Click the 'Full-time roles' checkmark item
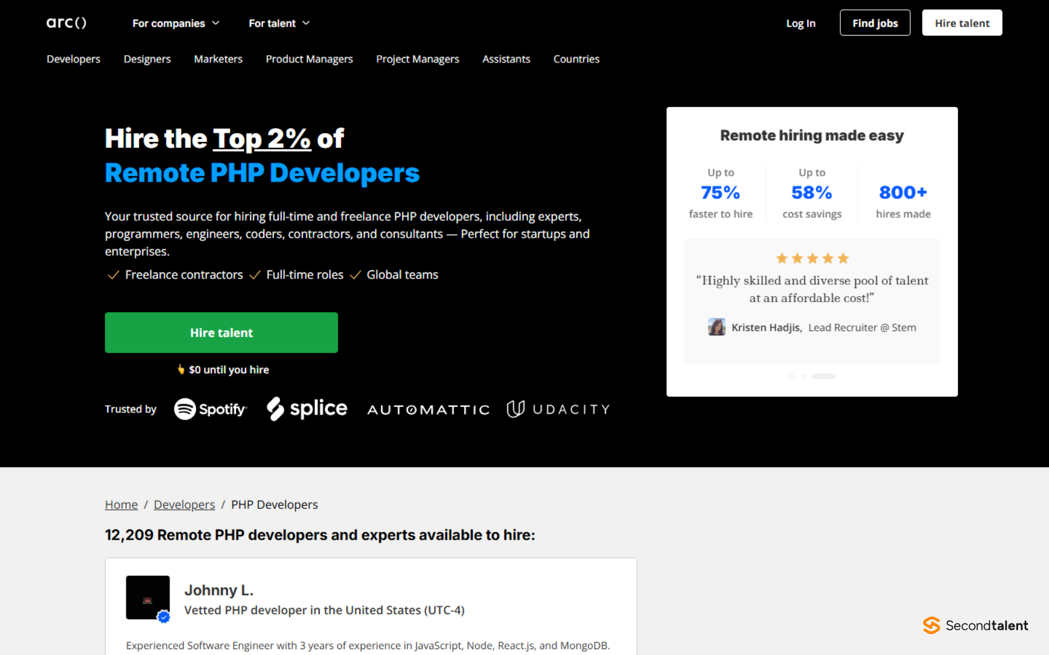1049x655 pixels. pyautogui.click(x=297, y=275)
